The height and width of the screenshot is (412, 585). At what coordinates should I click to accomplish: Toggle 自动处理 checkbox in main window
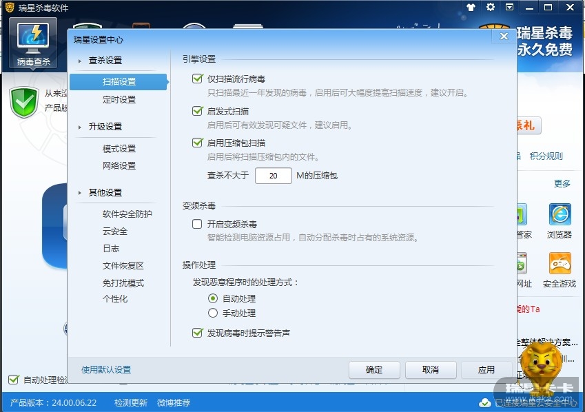tap(13, 380)
